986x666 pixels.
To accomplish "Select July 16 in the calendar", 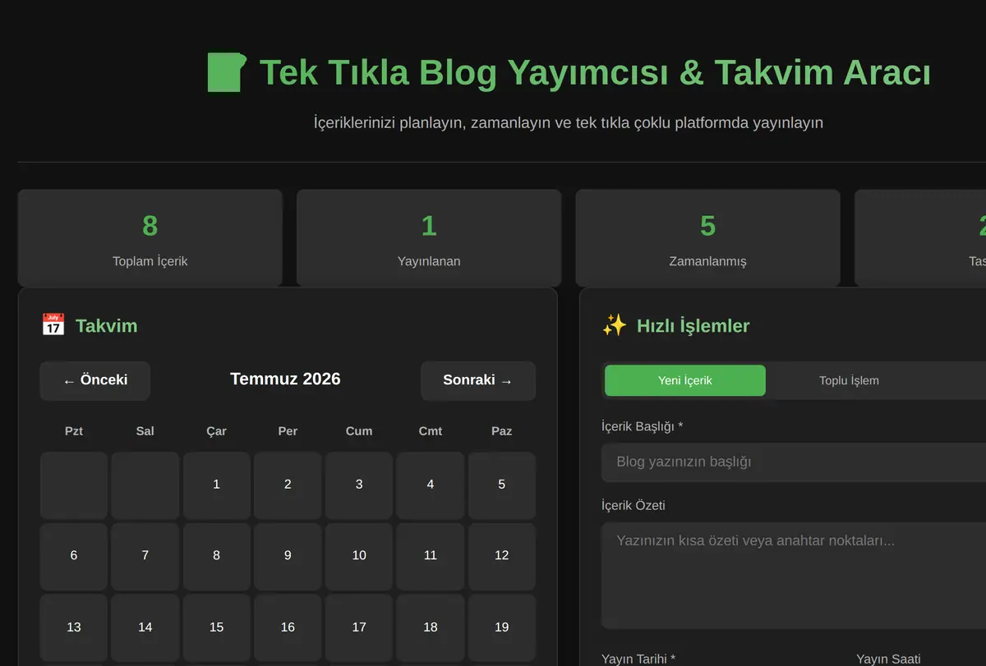I will coord(288,627).
